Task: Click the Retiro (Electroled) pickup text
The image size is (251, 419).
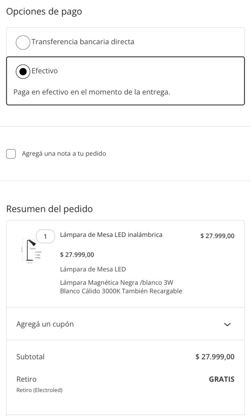Action: click(x=39, y=390)
